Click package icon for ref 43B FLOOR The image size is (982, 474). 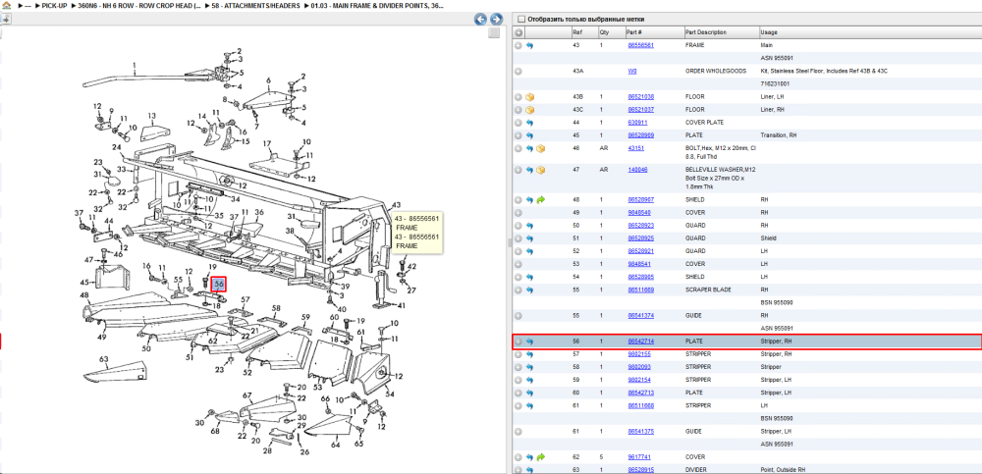coord(530,97)
